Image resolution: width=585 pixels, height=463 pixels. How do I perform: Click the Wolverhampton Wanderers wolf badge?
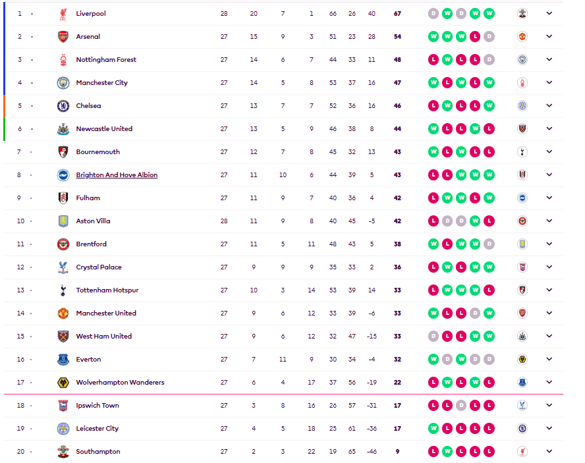point(63,383)
